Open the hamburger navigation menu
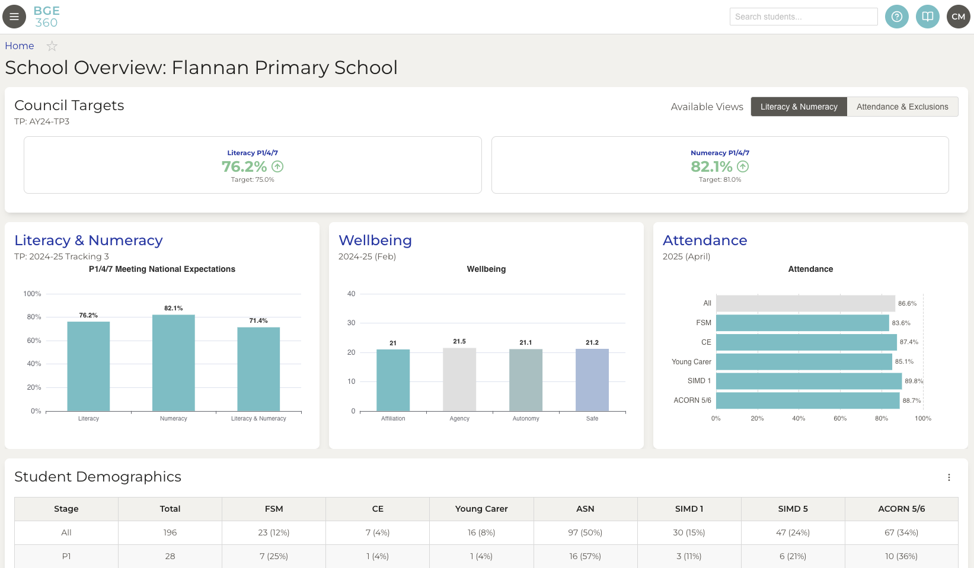The image size is (974, 568). [14, 17]
